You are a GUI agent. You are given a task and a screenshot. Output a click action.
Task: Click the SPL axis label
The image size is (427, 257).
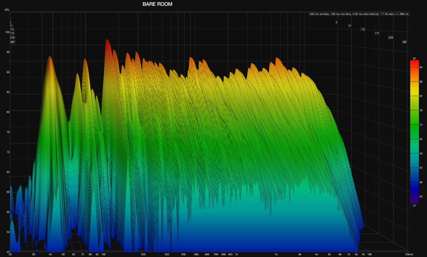[7, 10]
